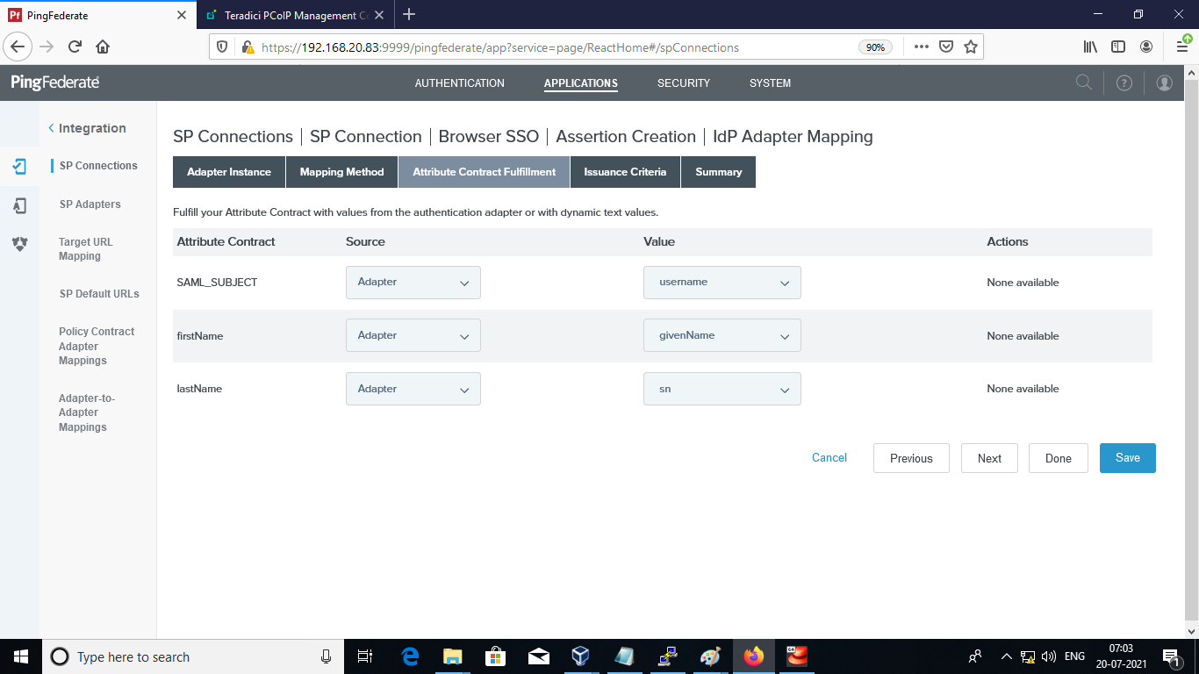This screenshot has height=674, width=1199.
Task: Open the tracking protection shield icon
Action: pyautogui.click(x=222, y=47)
